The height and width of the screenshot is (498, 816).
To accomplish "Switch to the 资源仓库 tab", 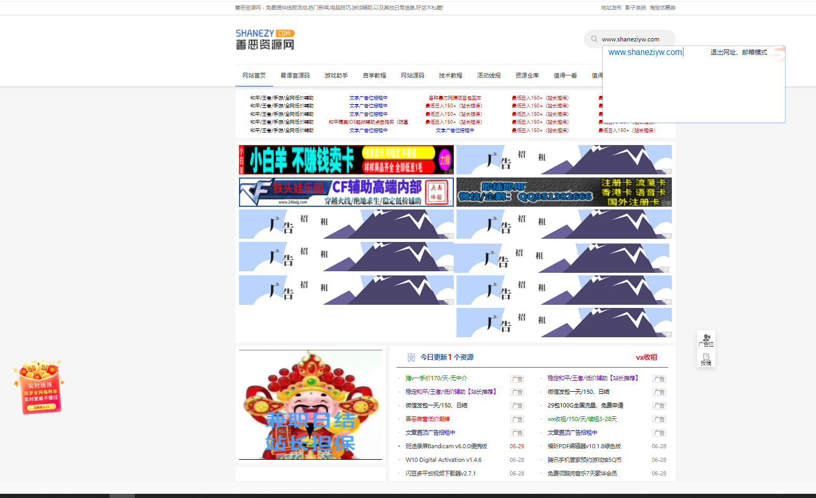I will (x=527, y=75).
